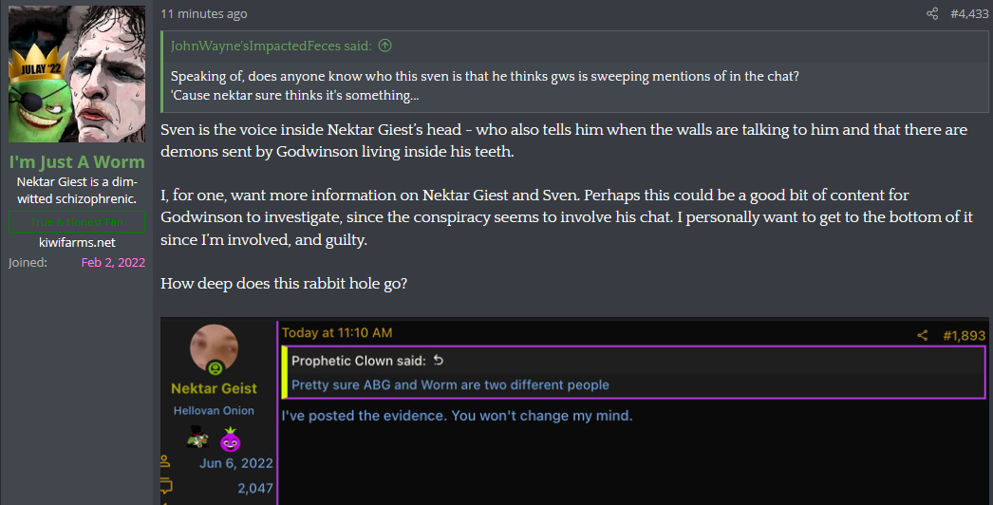View the I'm Just A Worm avatar
The width and height of the screenshot is (993, 505).
[77, 74]
